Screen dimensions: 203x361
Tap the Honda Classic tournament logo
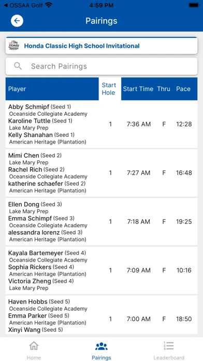14,46
